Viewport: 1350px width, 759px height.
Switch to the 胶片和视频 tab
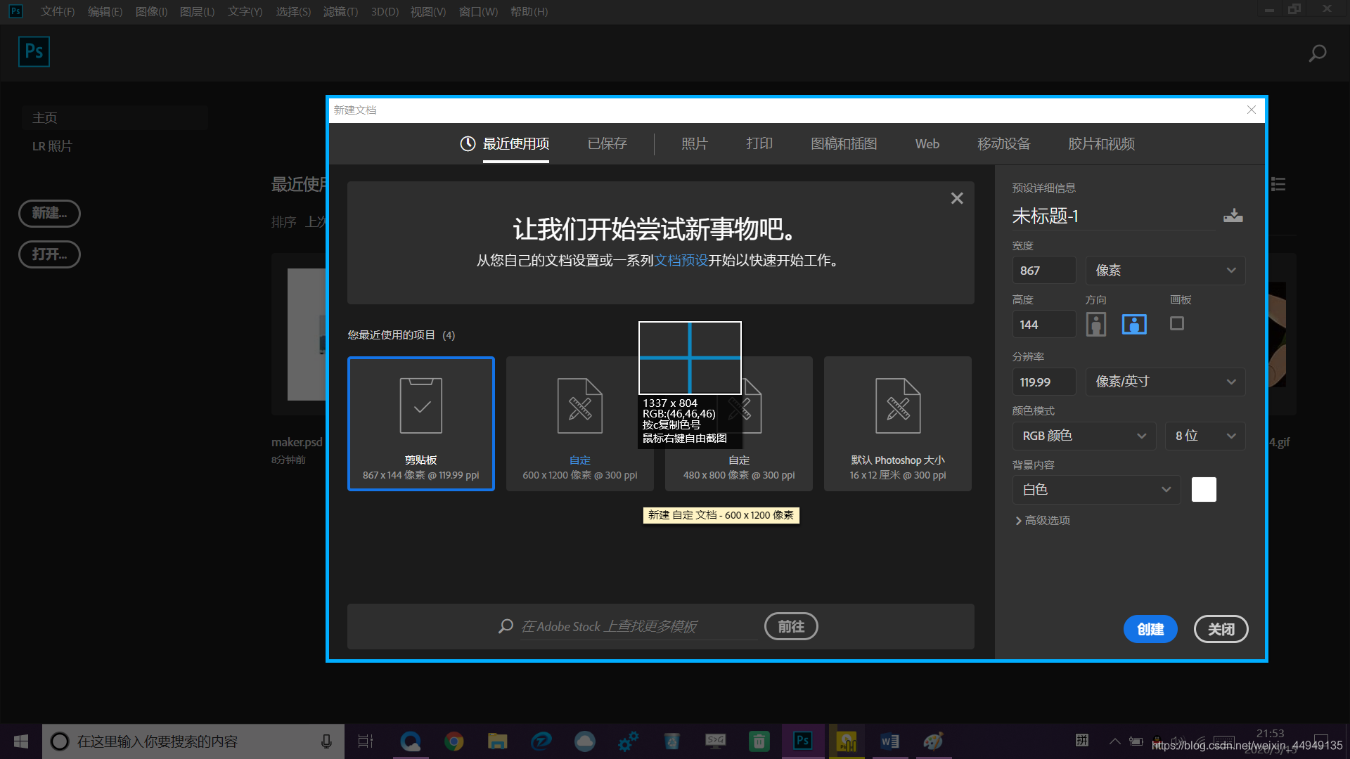(x=1101, y=144)
